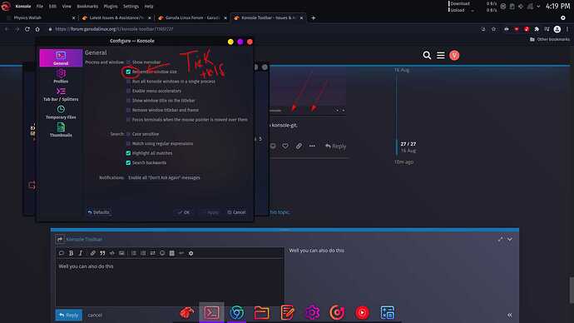This screenshot has height=323, width=574.
Task: Reload the forum page in the browser
Action: 27,29
